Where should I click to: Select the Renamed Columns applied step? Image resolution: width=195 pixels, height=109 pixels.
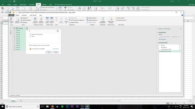(x=170, y=51)
